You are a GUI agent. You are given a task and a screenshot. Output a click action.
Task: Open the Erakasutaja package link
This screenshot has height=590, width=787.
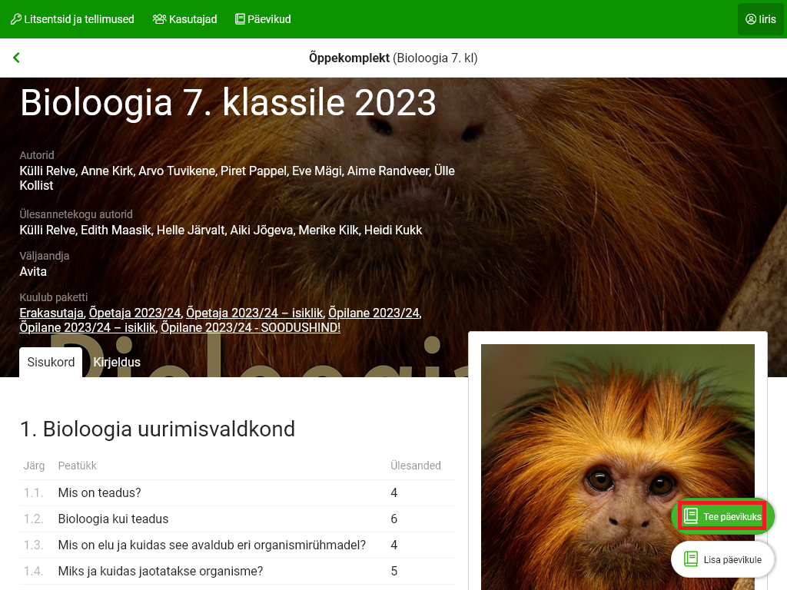(x=51, y=313)
